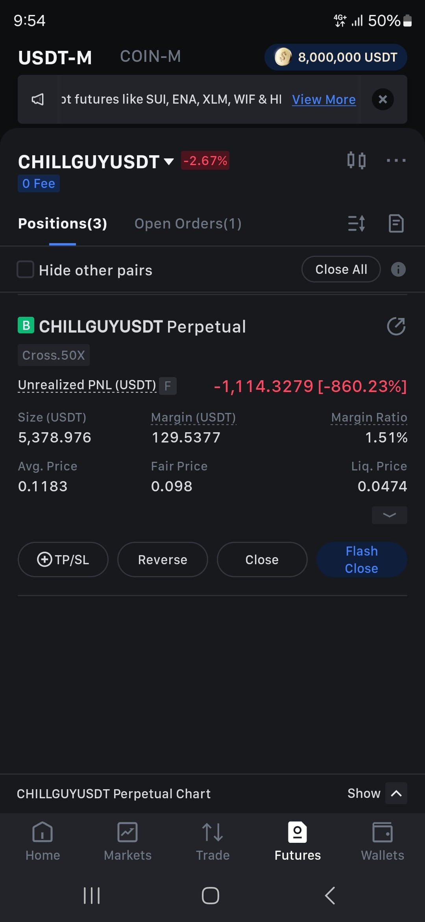Switch to Open Orders(1) tab
This screenshot has width=425, height=922.
pyautogui.click(x=188, y=223)
